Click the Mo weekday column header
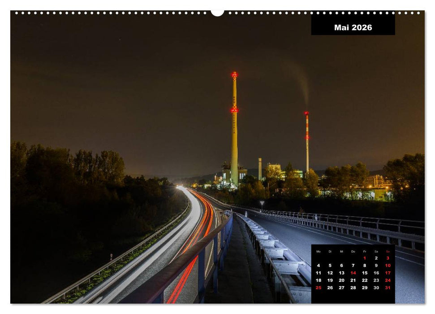This screenshot has height=314, width=435. (319, 251)
